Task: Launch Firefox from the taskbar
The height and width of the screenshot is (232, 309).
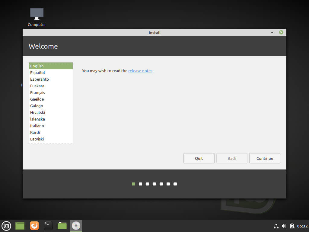Action: tap(34, 226)
